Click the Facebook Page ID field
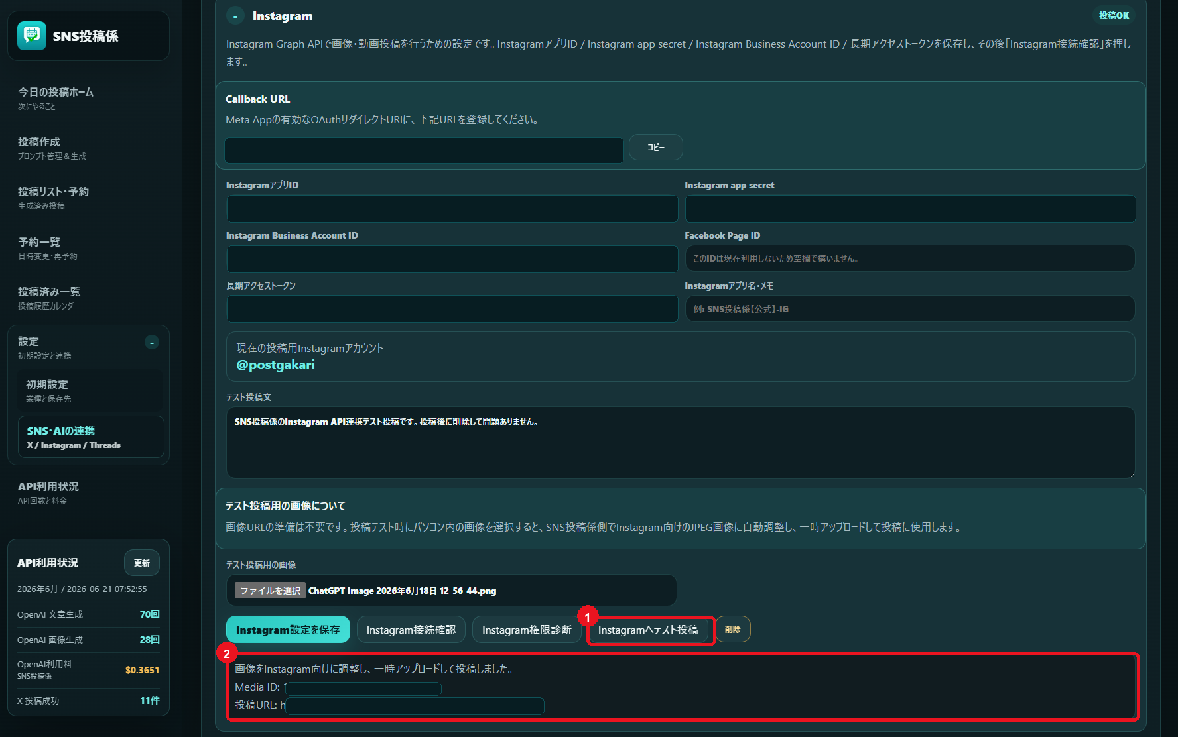This screenshot has width=1178, height=737. (910, 258)
